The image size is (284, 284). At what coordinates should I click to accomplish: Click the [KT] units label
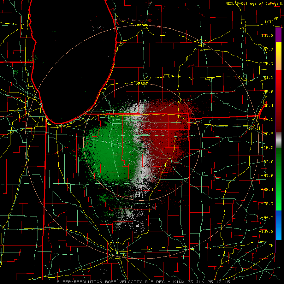(269, 22)
